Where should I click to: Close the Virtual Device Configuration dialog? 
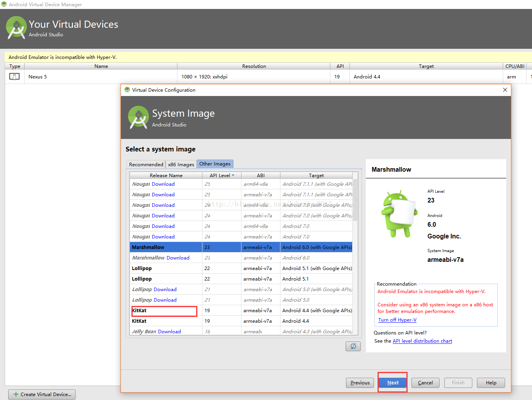(505, 90)
